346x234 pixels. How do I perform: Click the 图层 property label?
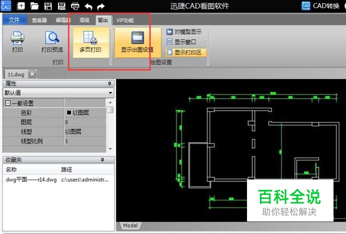pyautogui.click(x=26, y=122)
